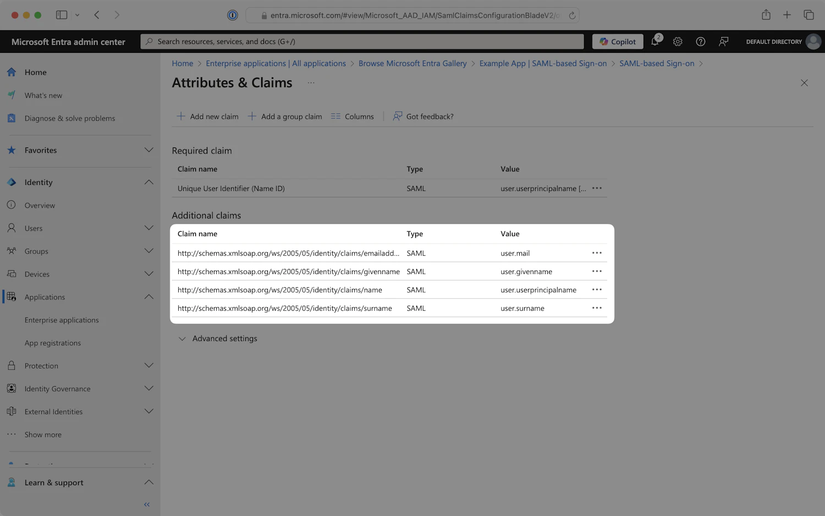Click Got feedback?
Image resolution: width=825 pixels, height=516 pixels.
click(x=423, y=117)
